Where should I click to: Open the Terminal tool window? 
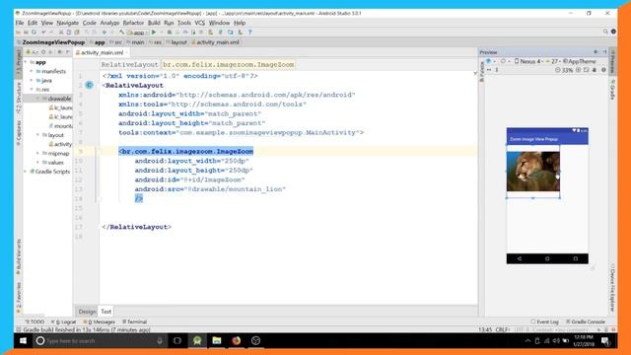pos(134,322)
